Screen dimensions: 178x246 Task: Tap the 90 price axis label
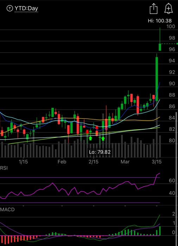point(172,84)
